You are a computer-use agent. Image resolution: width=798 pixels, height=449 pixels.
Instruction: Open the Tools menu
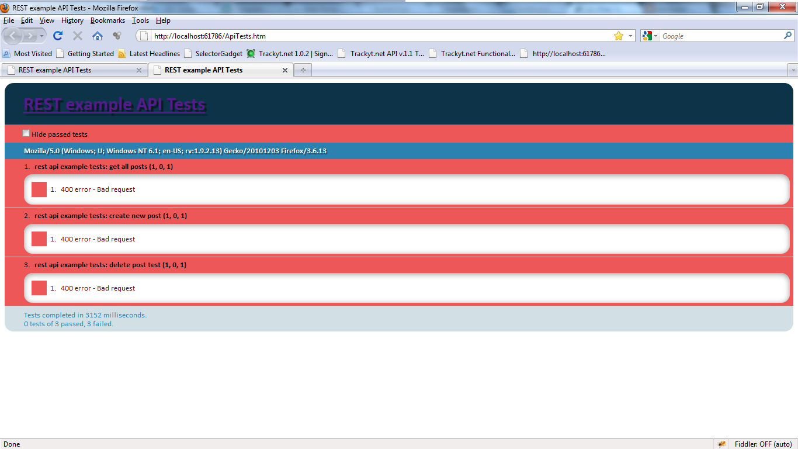(x=140, y=20)
